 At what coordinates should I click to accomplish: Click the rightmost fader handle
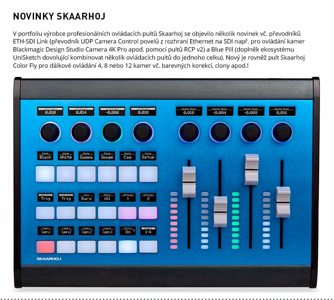[283, 202]
